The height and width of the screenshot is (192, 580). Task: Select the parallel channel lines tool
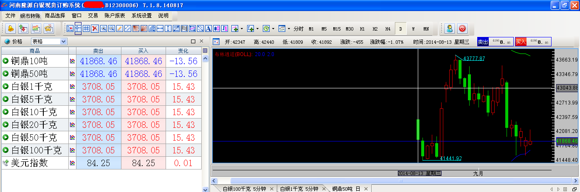point(127,29)
